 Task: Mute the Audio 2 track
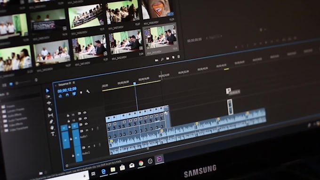pos(89,147)
